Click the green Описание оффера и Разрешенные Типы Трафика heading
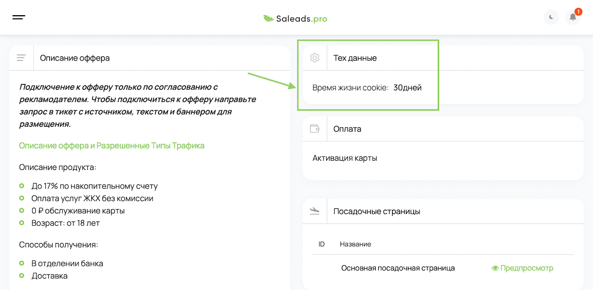 point(112,146)
